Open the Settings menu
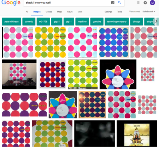Image resolution: width=159 pixels, height=147 pixels. pyautogui.click(x=108, y=12)
